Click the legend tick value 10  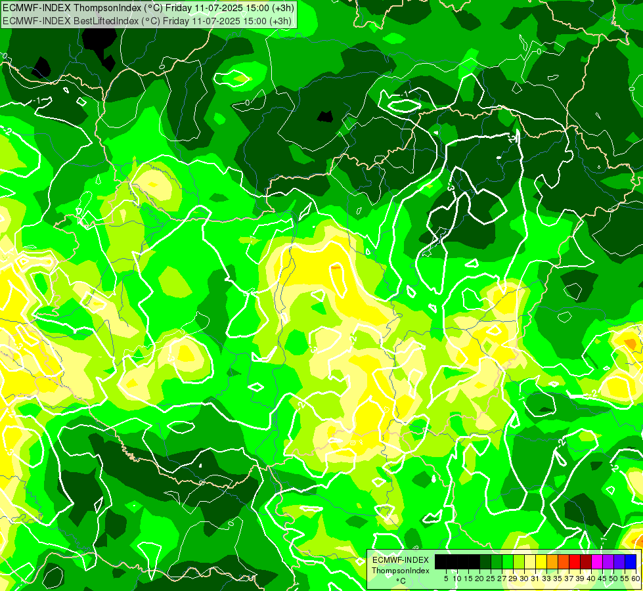[x=457, y=579]
